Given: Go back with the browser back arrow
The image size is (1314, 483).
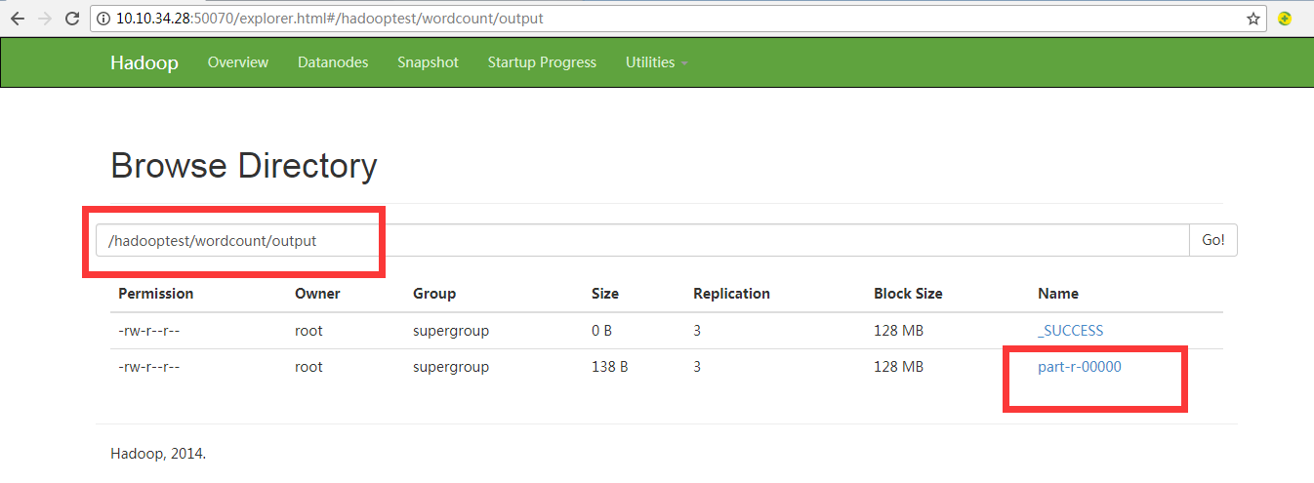Looking at the screenshot, I should (x=17, y=19).
